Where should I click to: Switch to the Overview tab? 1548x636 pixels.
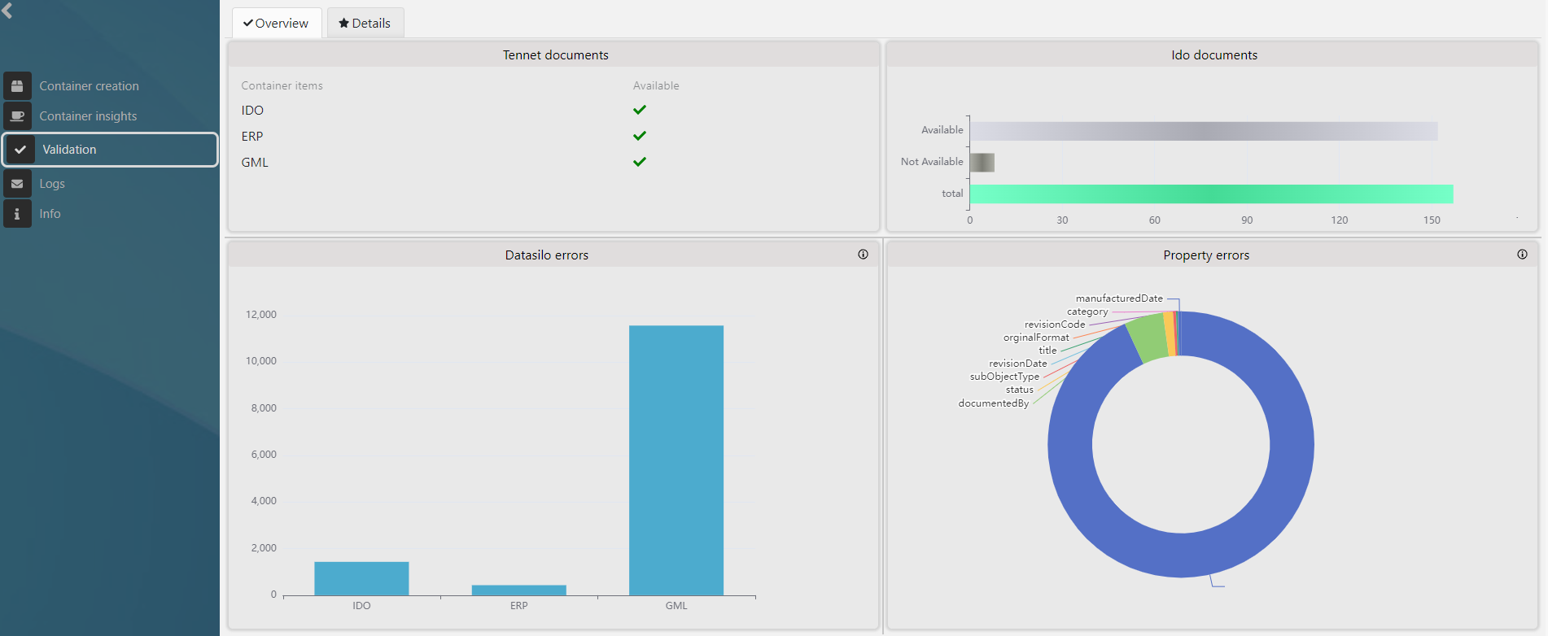(x=277, y=23)
